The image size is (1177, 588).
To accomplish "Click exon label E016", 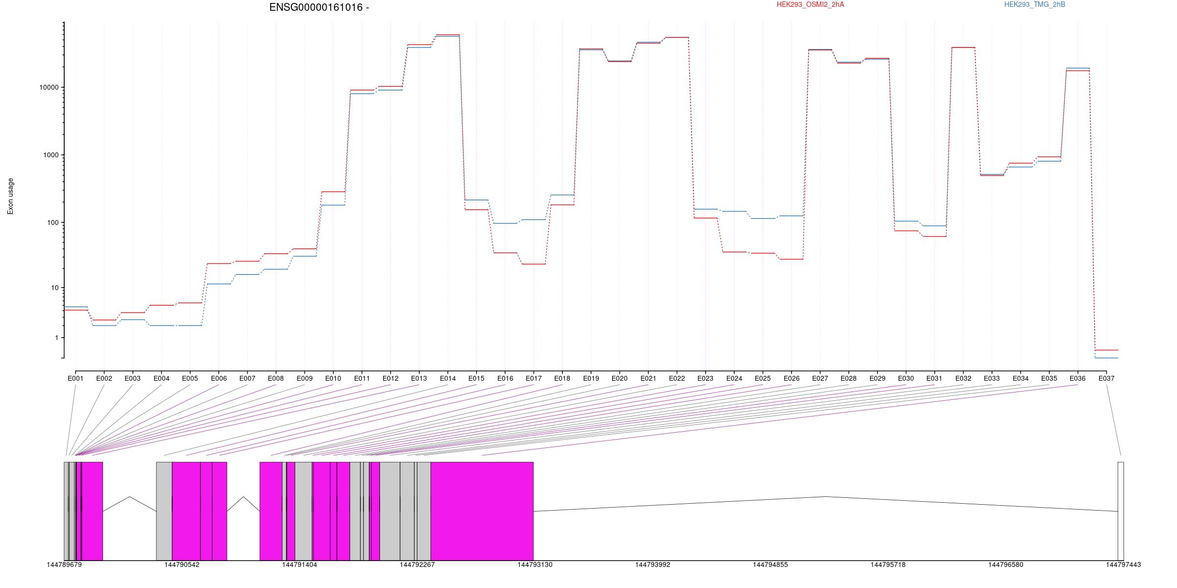I will coord(505,378).
